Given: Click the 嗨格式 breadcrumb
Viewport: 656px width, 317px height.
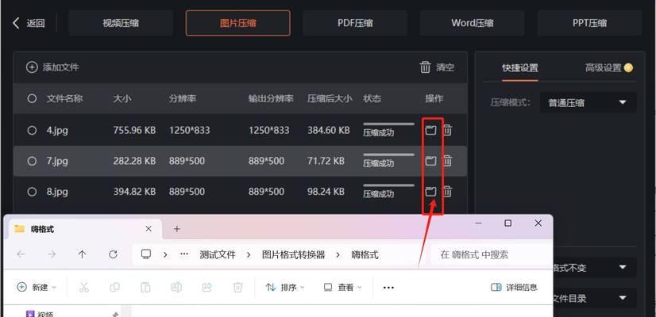Looking at the screenshot, I should [x=365, y=254].
